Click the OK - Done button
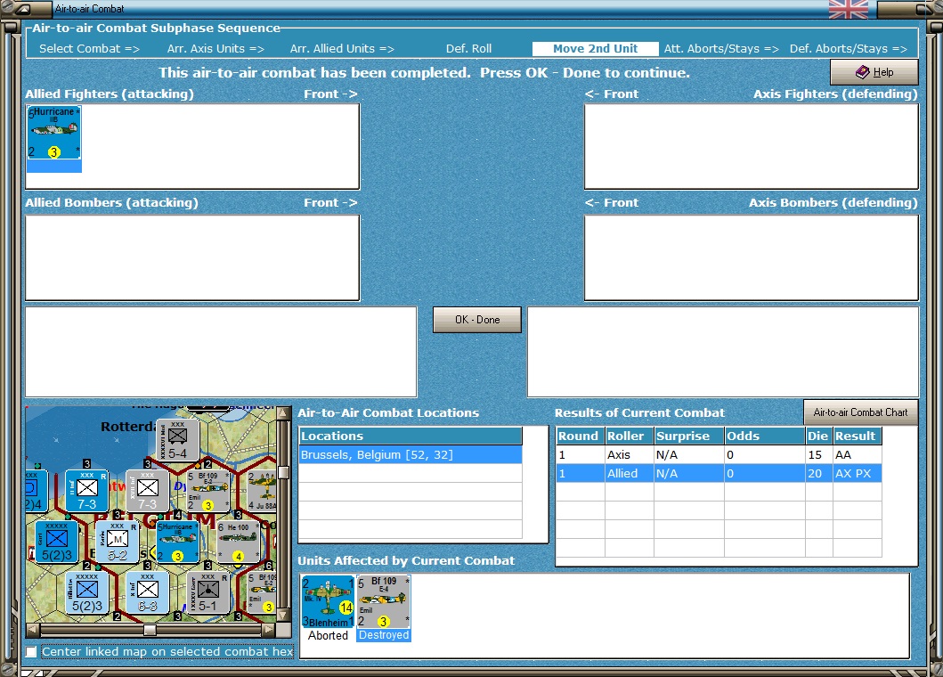Screen dimensions: 943x677 477,320
